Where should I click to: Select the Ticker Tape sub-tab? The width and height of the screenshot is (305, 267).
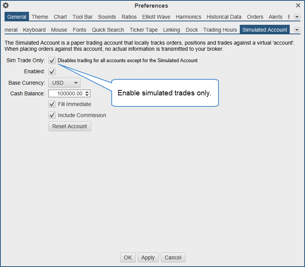click(x=143, y=30)
